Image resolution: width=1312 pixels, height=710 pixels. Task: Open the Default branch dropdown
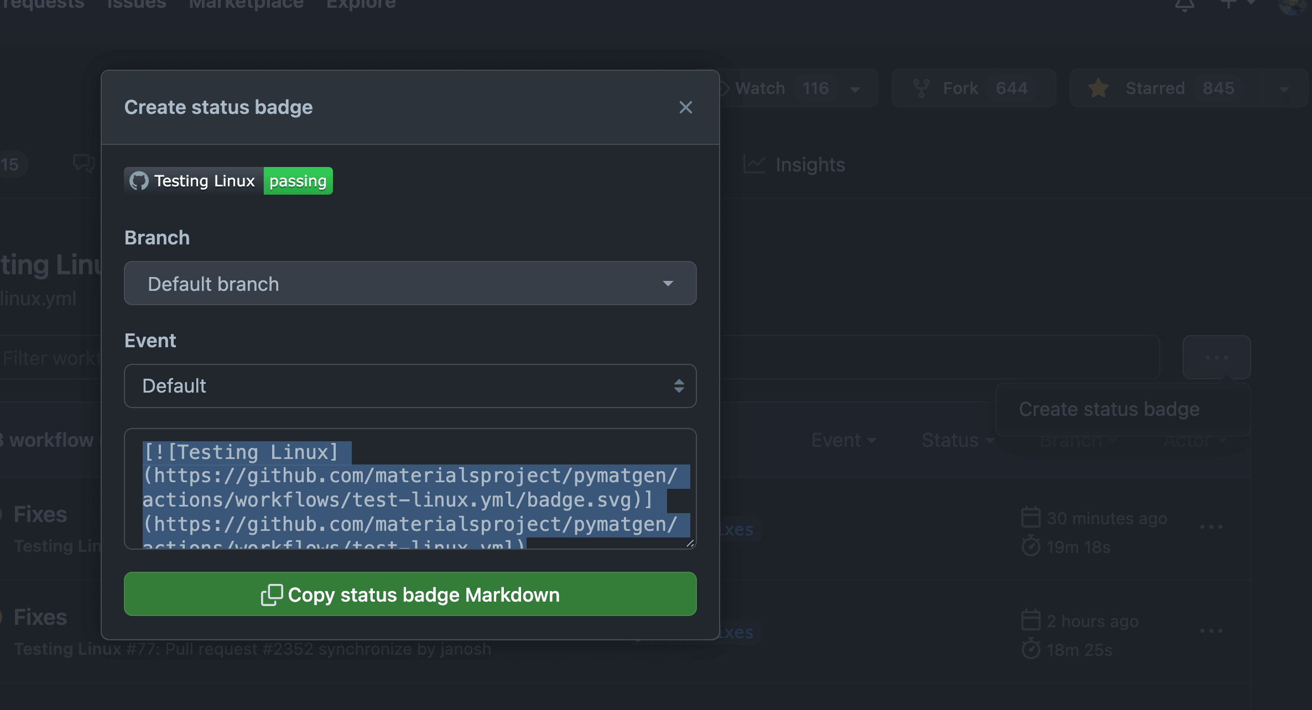pyautogui.click(x=410, y=284)
